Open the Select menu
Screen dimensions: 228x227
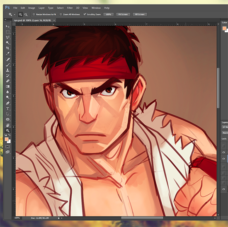coord(60,8)
